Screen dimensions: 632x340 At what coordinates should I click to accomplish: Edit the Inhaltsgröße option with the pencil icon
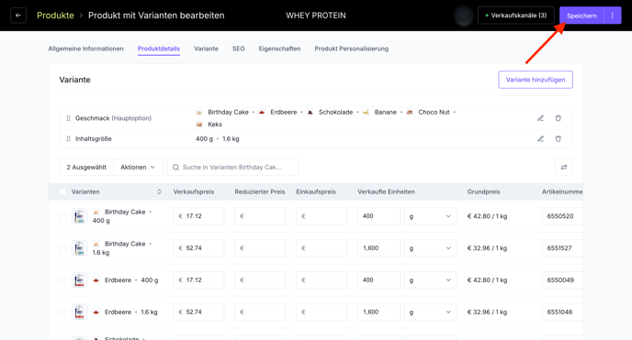540,138
